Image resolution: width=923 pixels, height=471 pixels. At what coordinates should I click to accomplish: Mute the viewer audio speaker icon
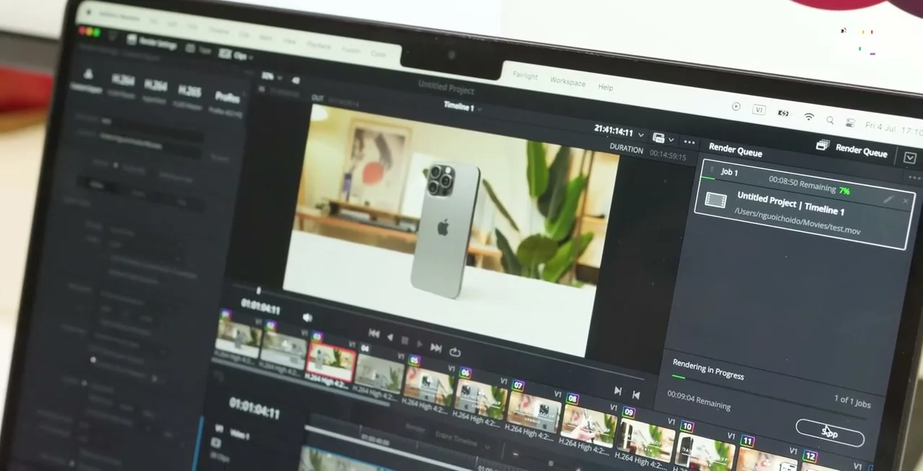(x=307, y=317)
